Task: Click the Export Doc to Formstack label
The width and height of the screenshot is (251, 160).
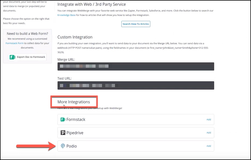Action: pos(31,57)
